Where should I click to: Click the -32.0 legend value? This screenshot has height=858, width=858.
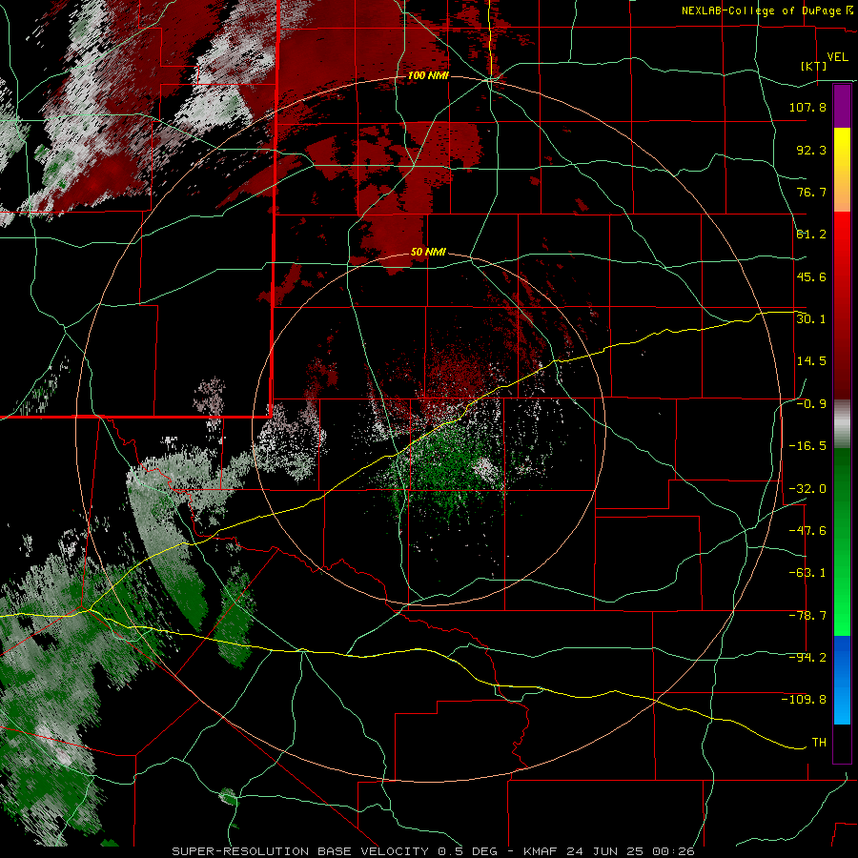[x=807, y=488]
